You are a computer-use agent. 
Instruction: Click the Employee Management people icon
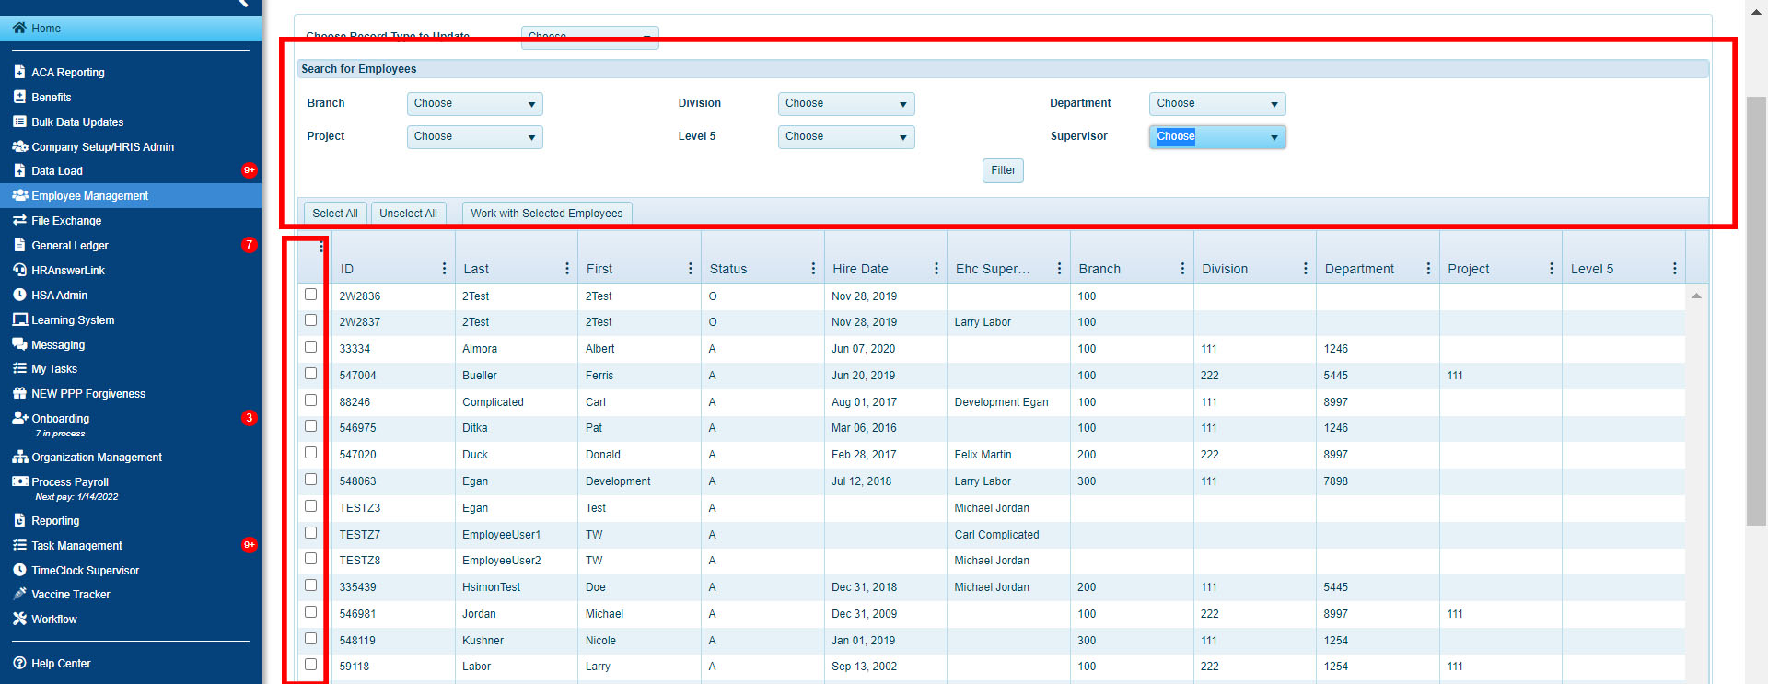(20, 195)
